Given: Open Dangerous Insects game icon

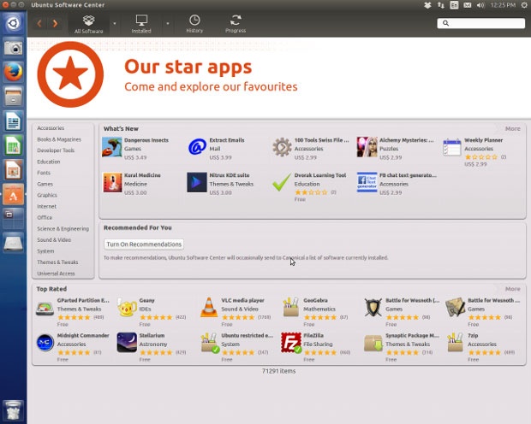Looking at the screenshot, I should point(112,147).
